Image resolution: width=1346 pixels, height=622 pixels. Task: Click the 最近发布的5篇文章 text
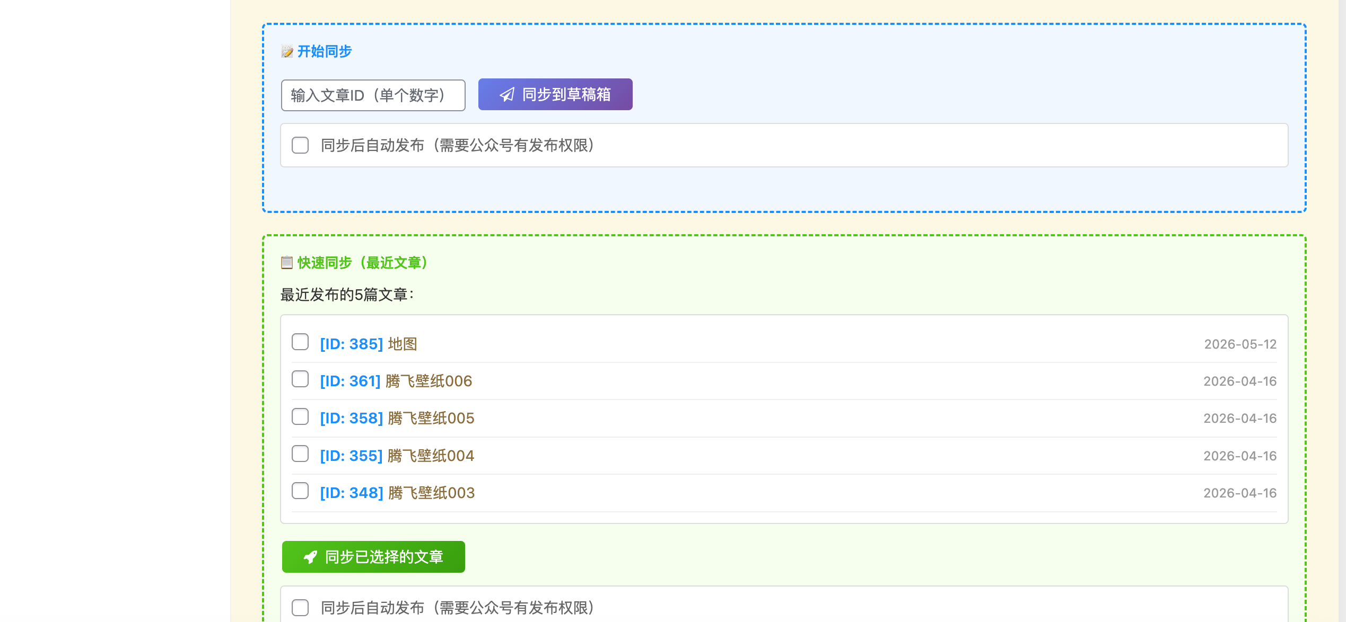(x=347, y=295)
